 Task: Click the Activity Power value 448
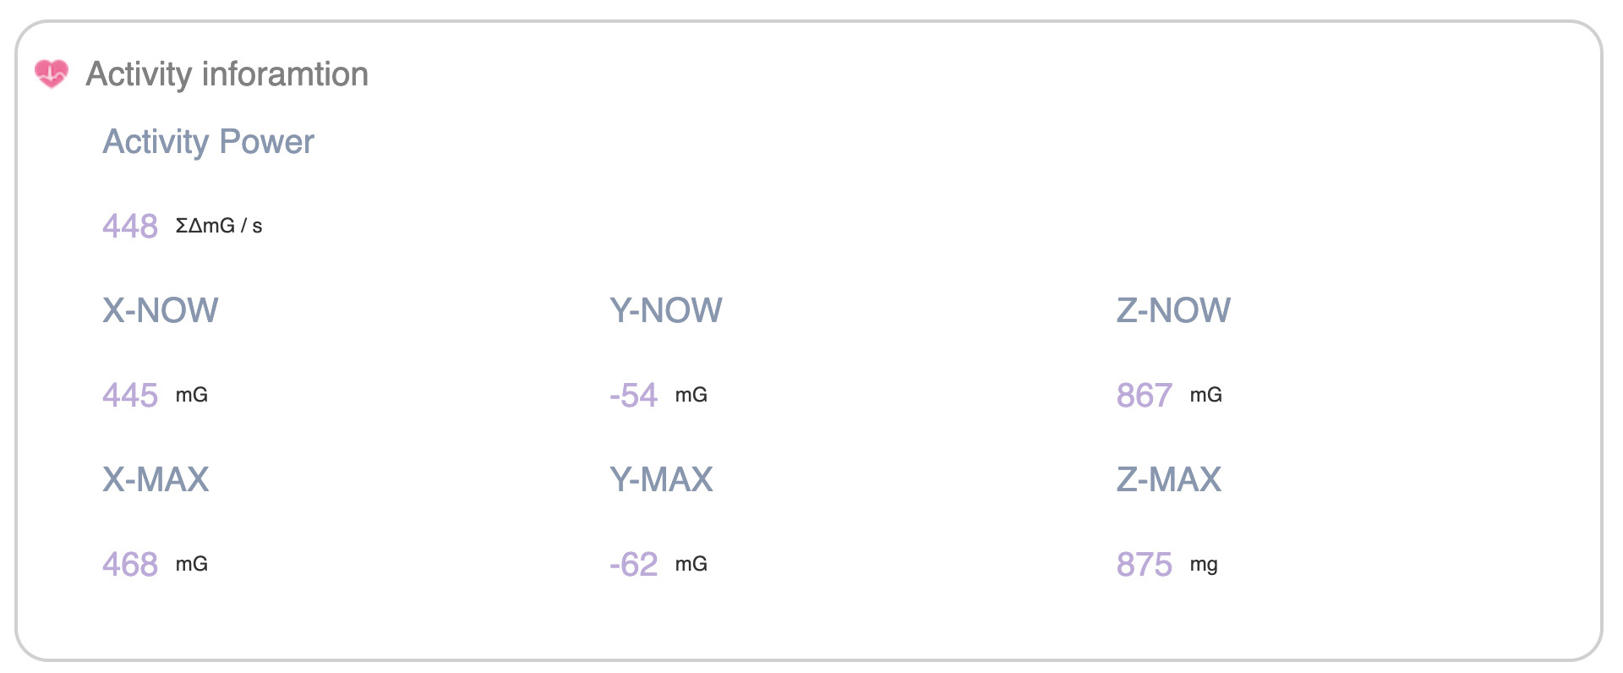tap(130, 227)
